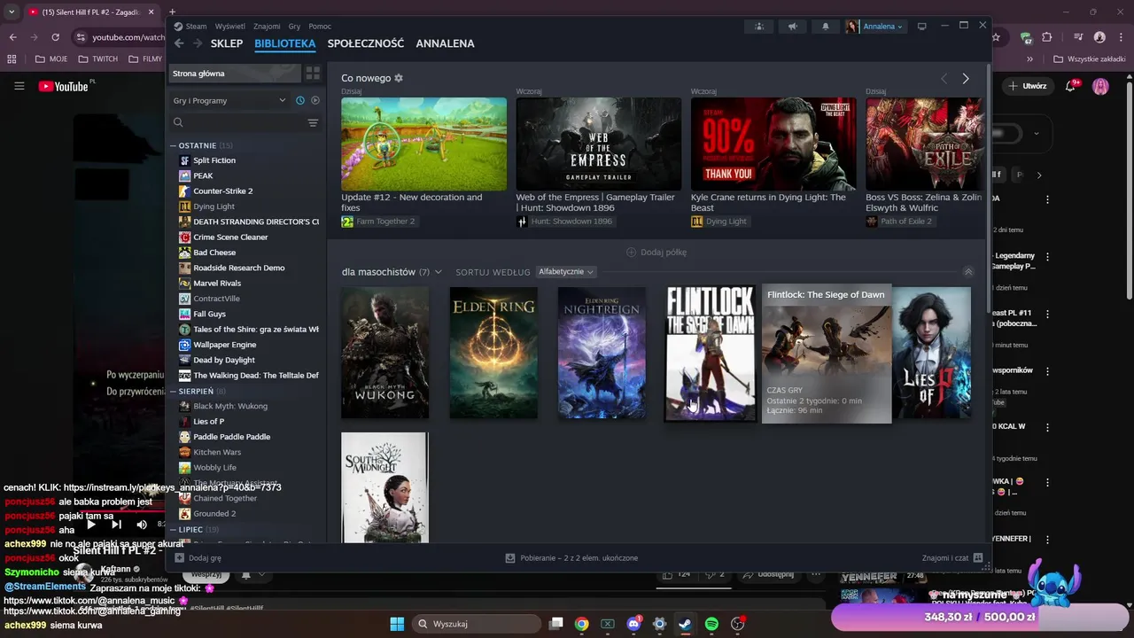Filter library by recent activity clock icon
The width and height of the screenshot is (1134, 638).
click(300, 100)
